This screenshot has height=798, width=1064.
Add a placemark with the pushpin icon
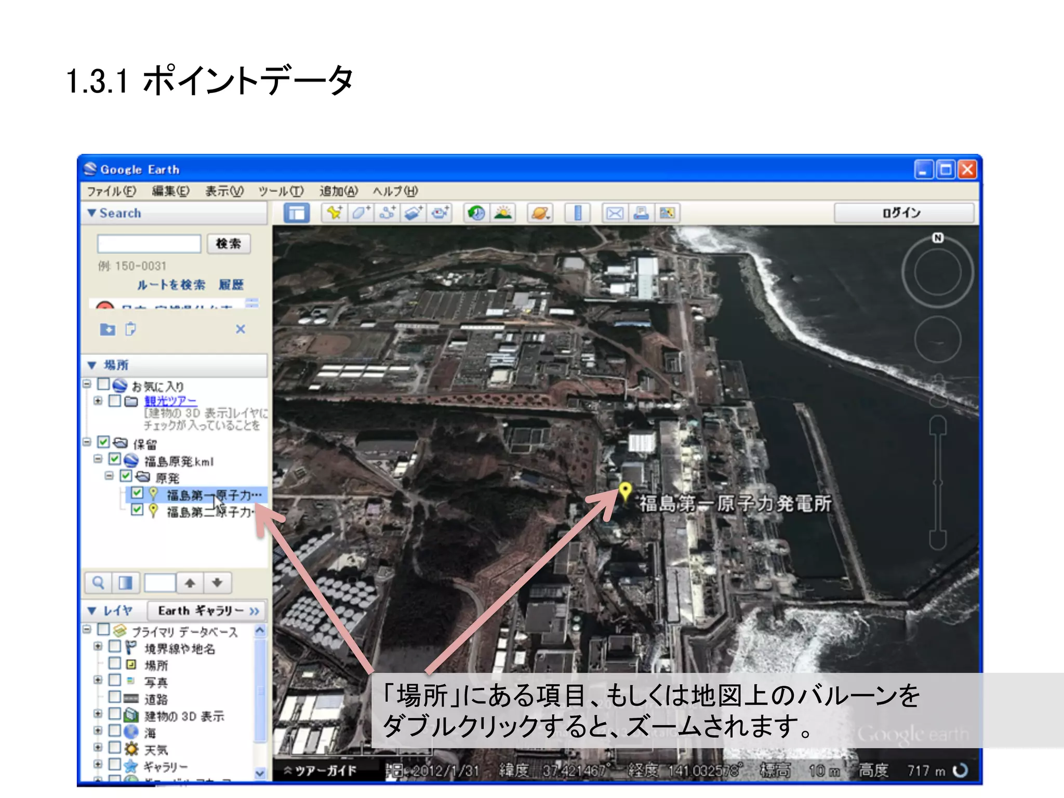[334, 213]
